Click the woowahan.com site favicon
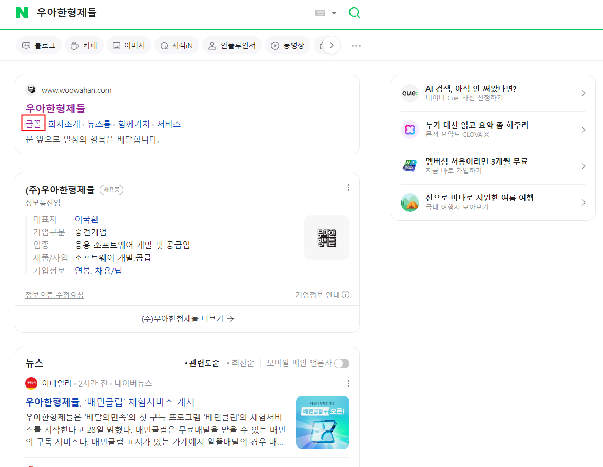Image resolution: width=603 pixels, height=467 pixels. point(31,90)
